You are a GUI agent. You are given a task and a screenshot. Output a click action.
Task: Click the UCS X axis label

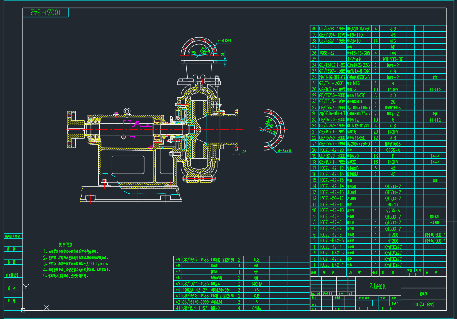click(x=47, y=308)
